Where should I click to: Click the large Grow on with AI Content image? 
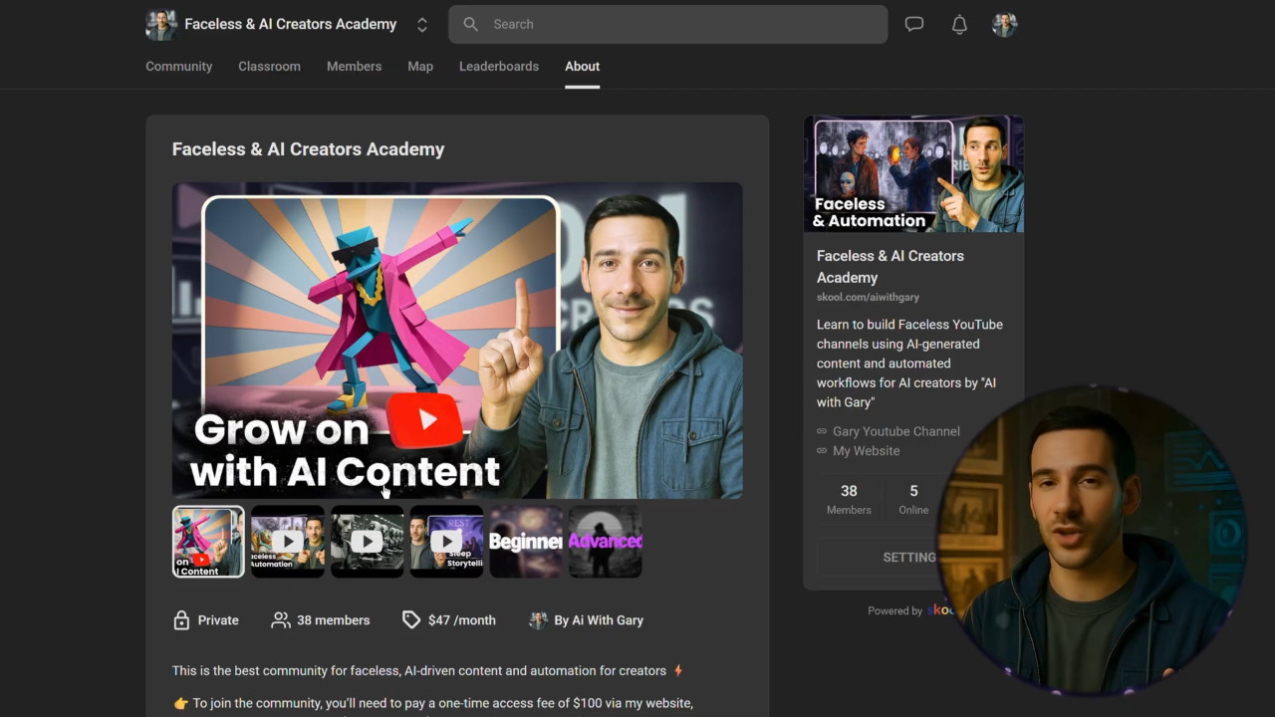point(457,340)
